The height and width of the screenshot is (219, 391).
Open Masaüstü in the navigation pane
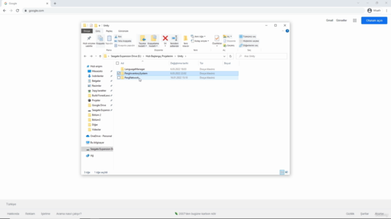pyautogui.click(x=97, y=71)
